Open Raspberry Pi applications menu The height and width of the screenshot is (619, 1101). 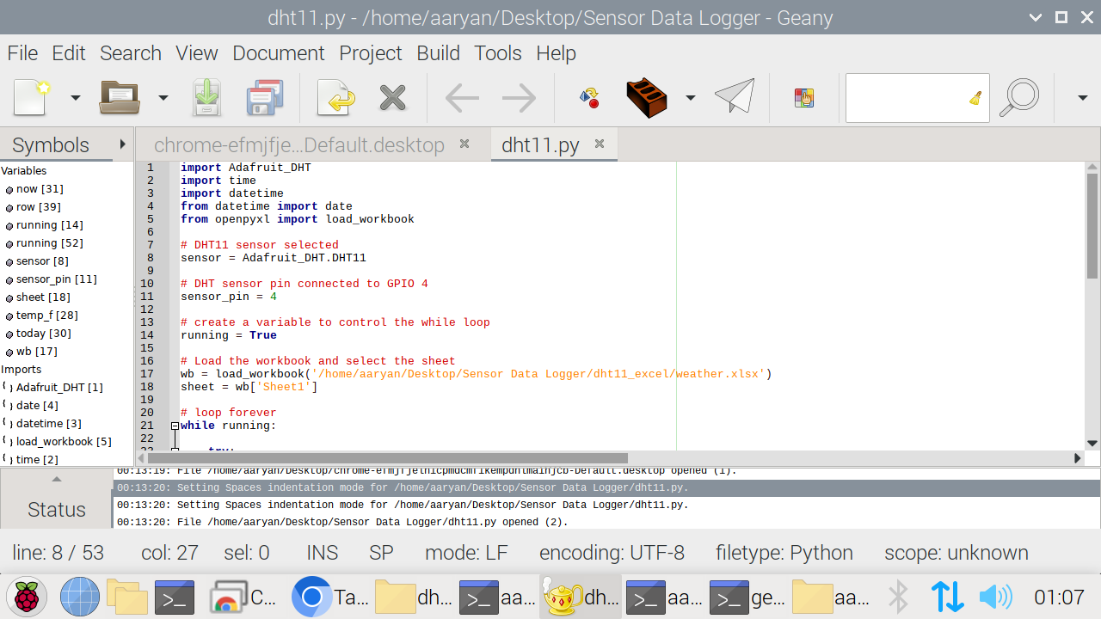coord(27,597)
